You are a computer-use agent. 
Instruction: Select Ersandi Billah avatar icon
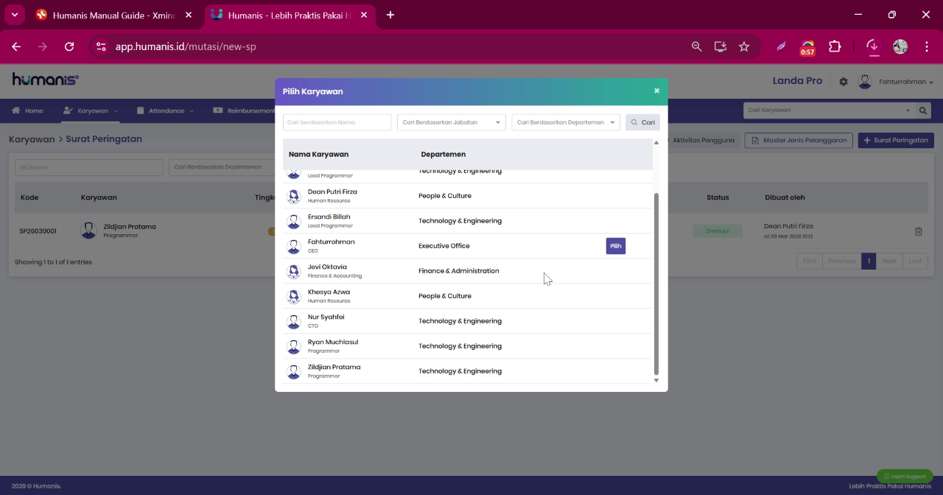tap(294, 221)
